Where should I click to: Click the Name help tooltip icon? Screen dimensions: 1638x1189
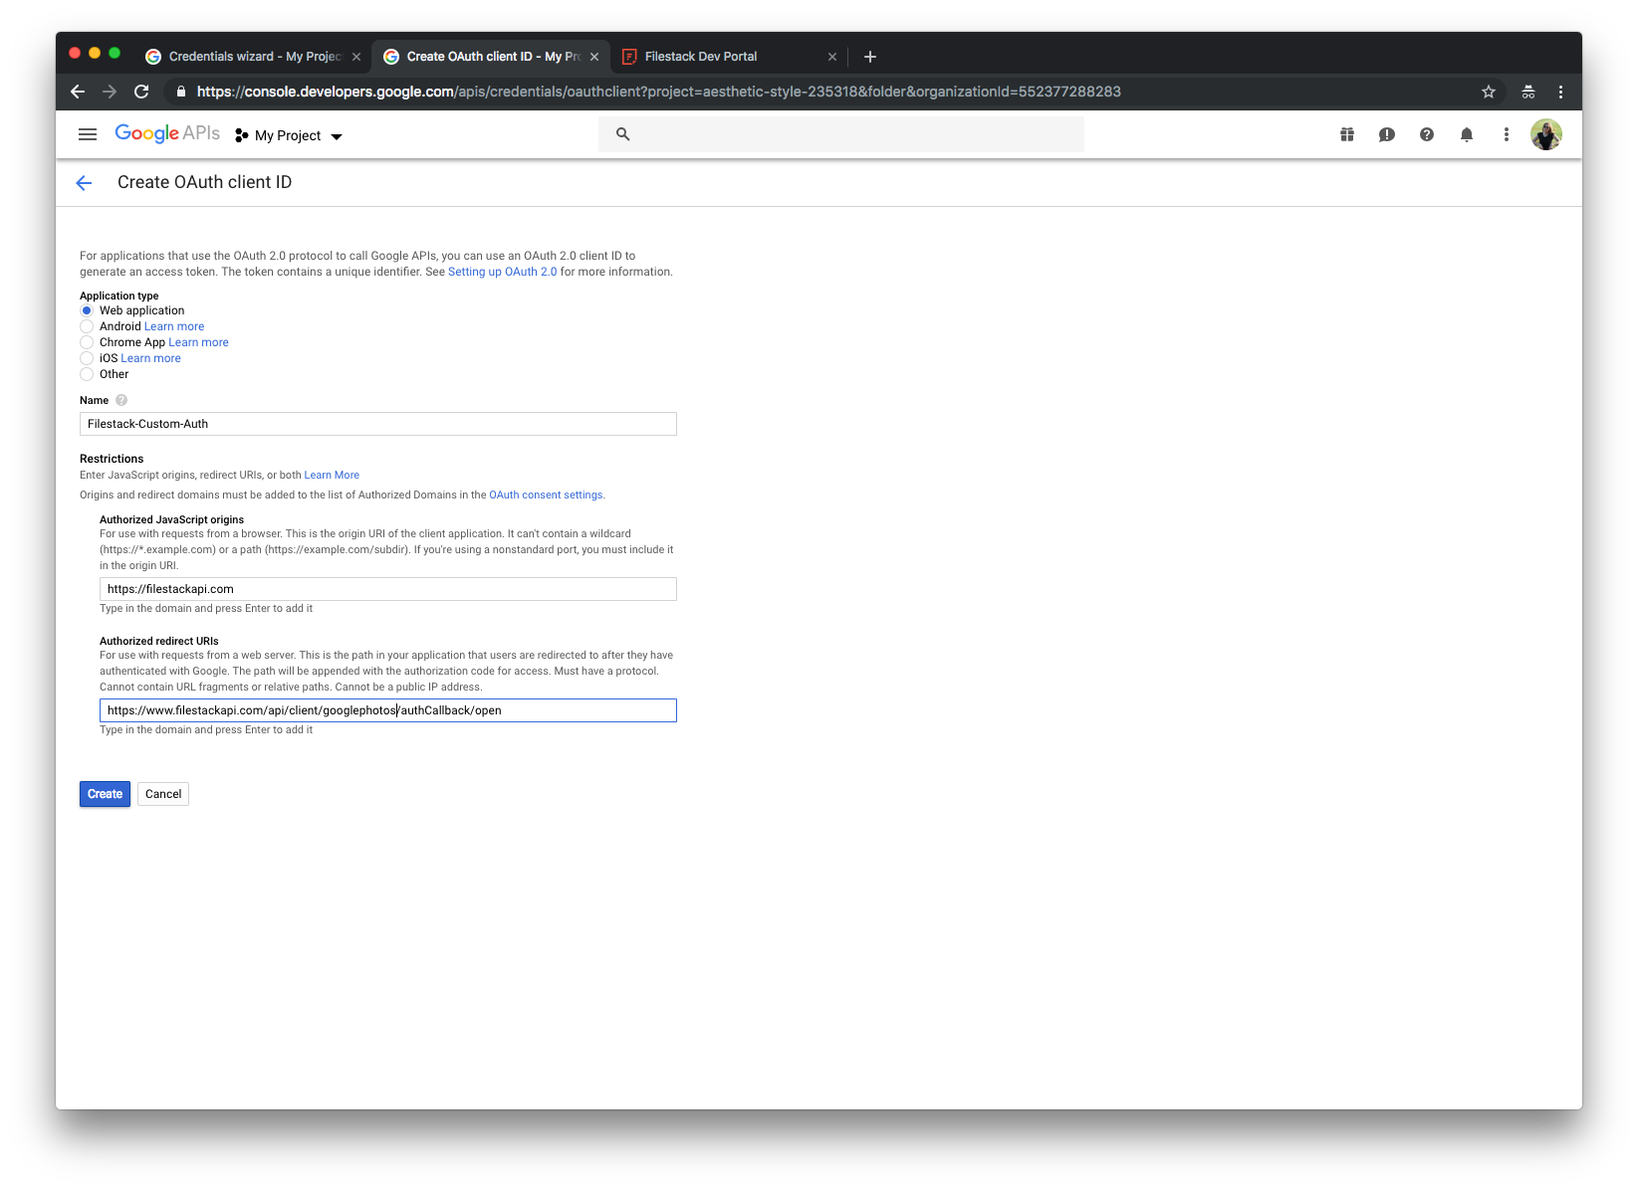[121, 400]
